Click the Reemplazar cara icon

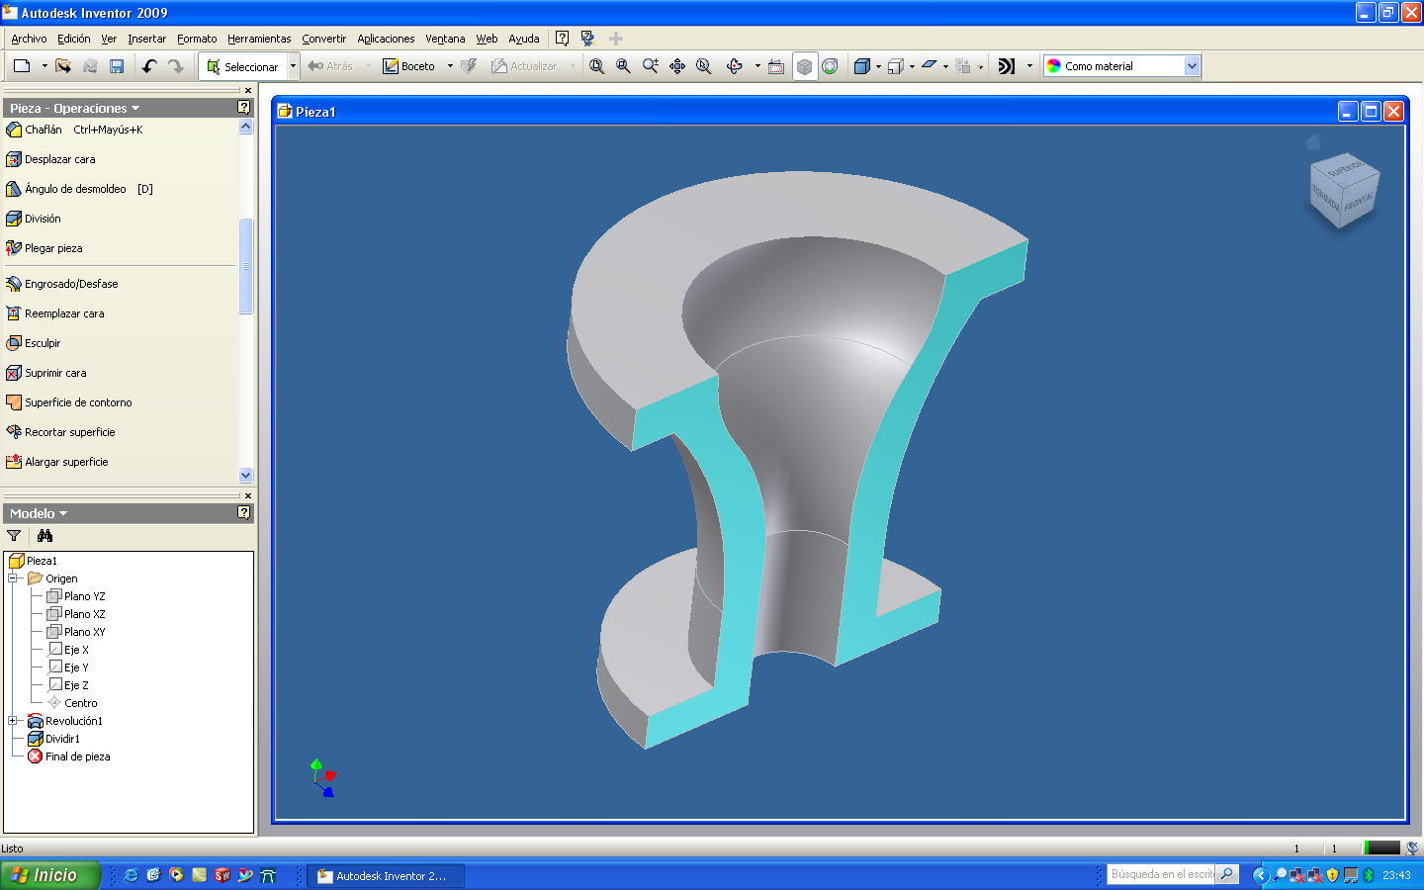click(x=14, y=313)
